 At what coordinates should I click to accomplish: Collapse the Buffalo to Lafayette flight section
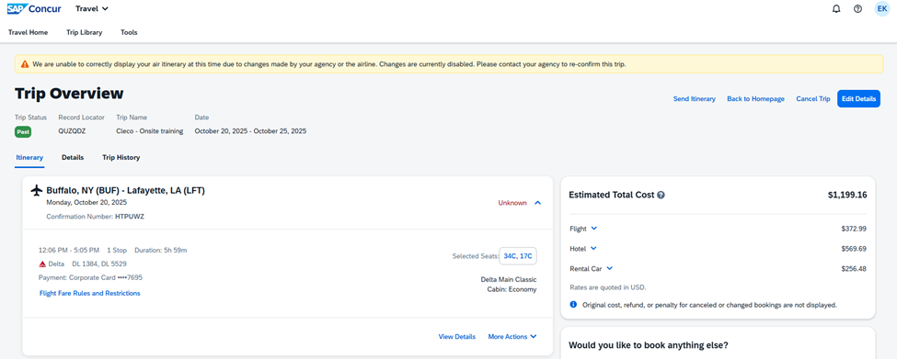(537, 203)
